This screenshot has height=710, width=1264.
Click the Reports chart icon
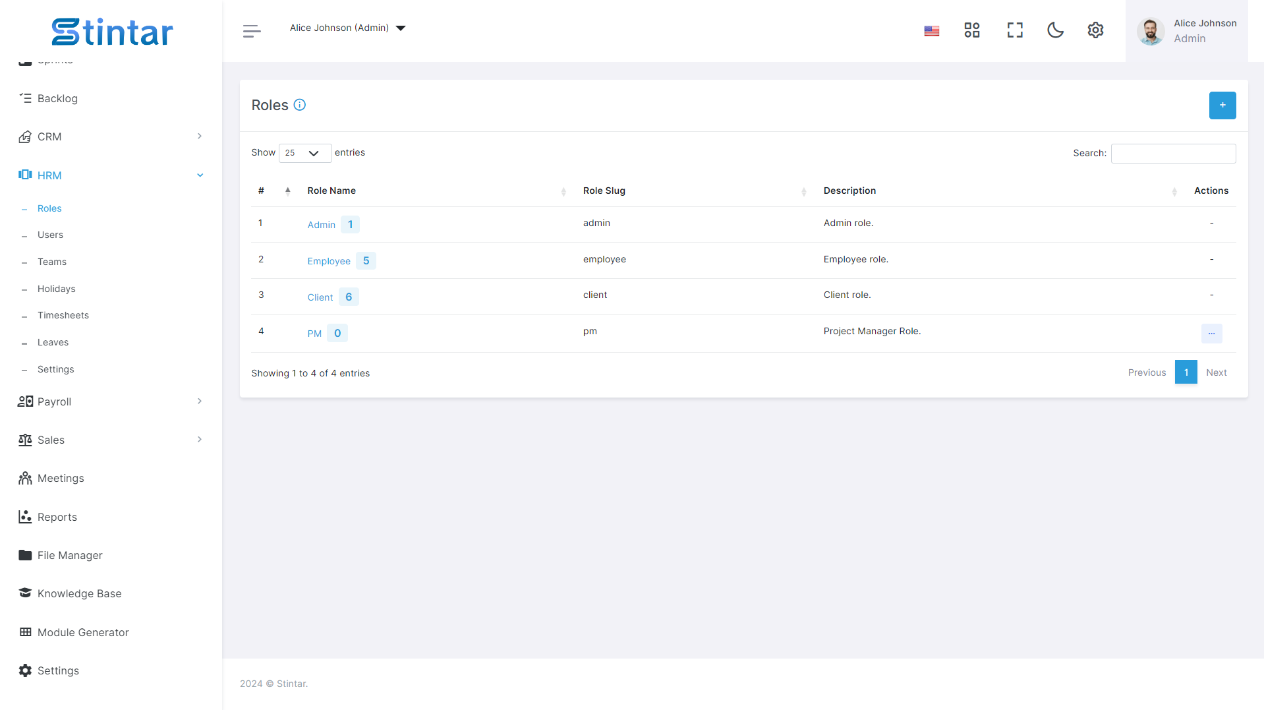pyautogui.click(x=25, y=517)
